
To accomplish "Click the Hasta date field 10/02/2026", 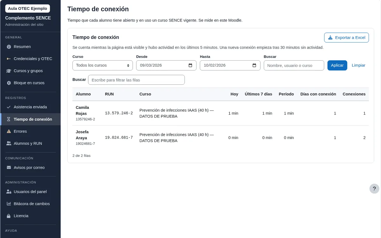I will pos(230,65).
